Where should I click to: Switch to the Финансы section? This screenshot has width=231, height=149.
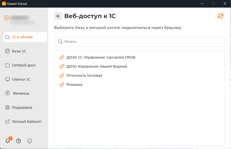25,93
